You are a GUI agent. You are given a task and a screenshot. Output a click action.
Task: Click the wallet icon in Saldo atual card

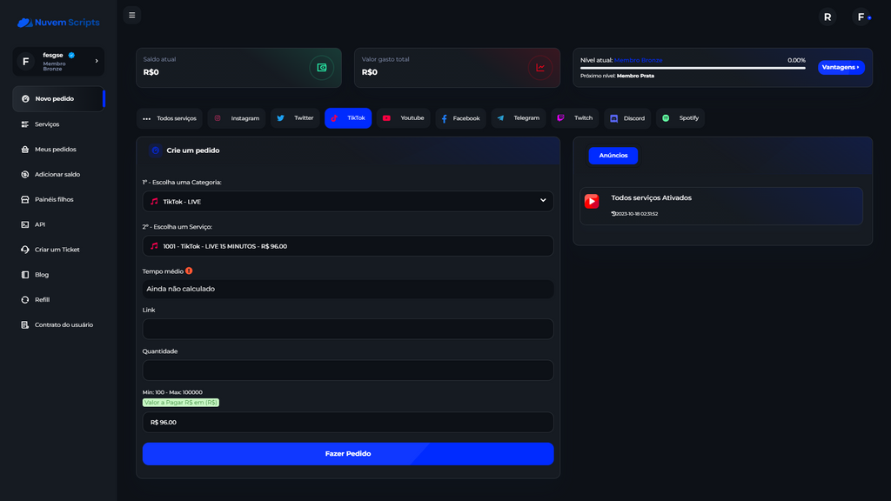321,68
